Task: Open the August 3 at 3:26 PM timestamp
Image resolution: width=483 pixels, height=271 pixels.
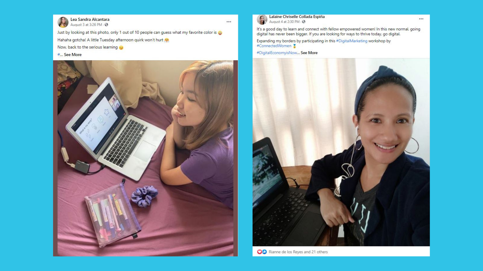Action: 86,25
